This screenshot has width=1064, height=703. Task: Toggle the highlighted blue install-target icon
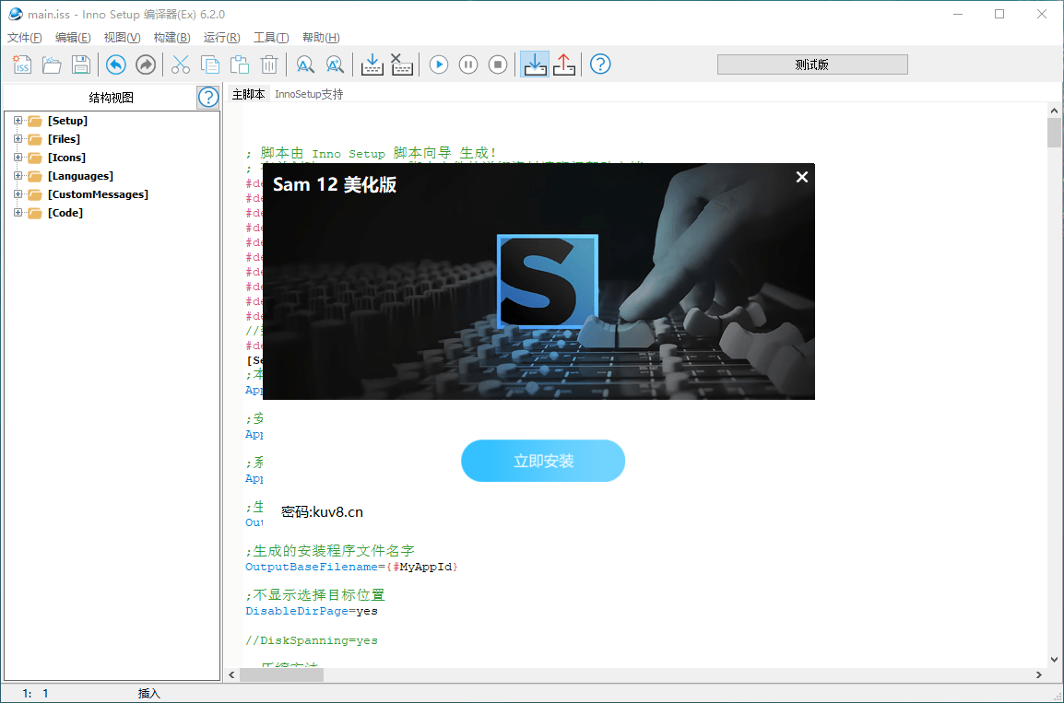(535, 64)
